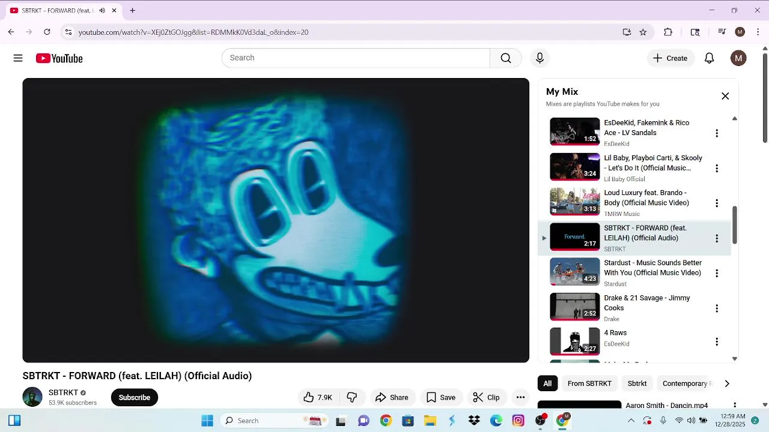Open Instagram from taskbar

(518, 421)
